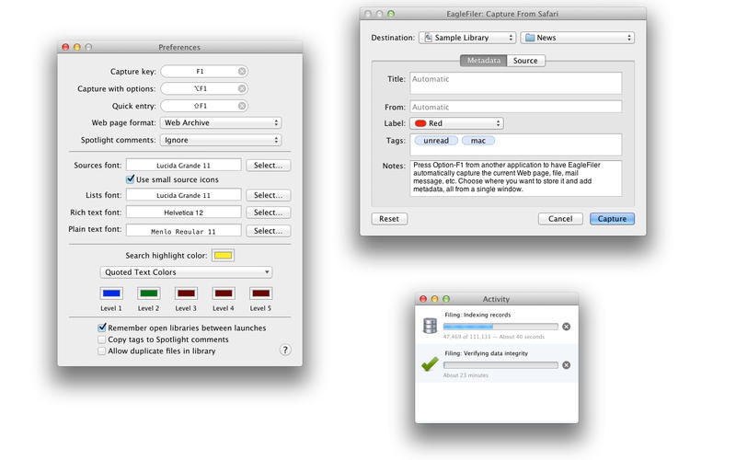Screen dimensions: 736x460
Task: Click the Capture button
Action: (612, 219)
